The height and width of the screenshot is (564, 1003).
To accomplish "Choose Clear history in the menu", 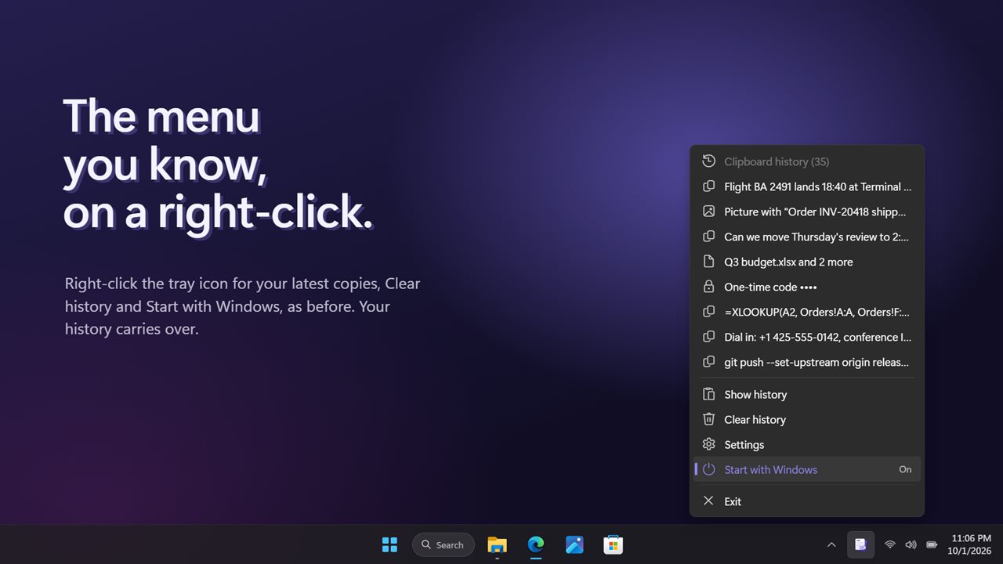I will point(807,419).
